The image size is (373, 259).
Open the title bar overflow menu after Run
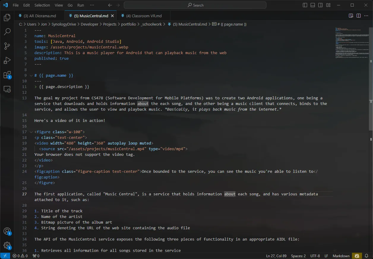92,5
